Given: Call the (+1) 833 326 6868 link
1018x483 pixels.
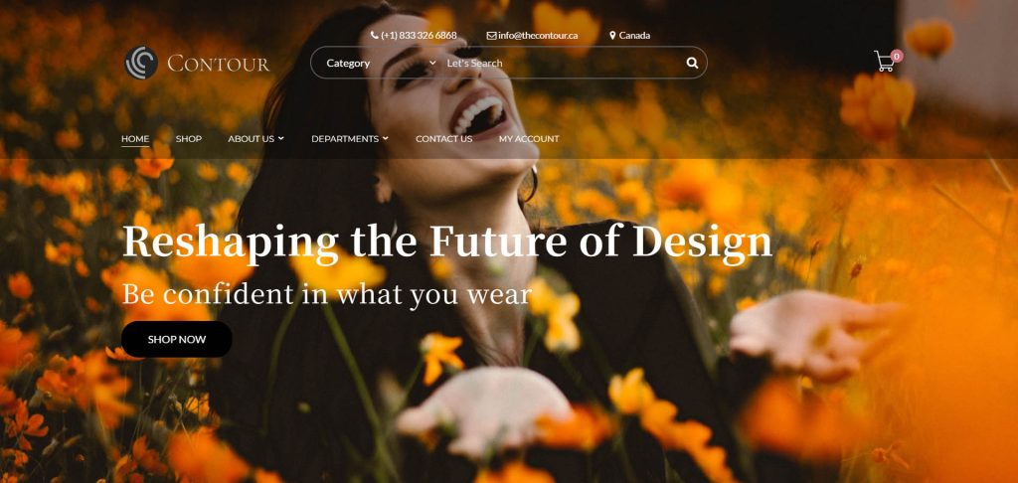Looking at the screenshot, I should click(x=419, y=36).
